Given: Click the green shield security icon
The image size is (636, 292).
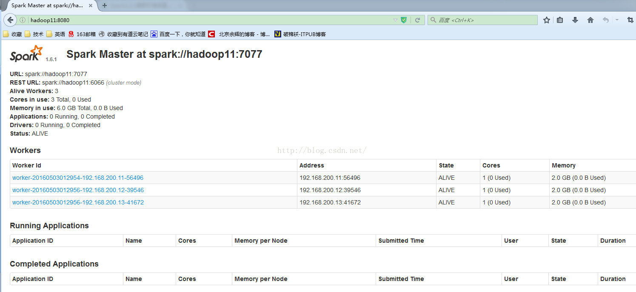Looking at the screenshot, I should coord(404,20).
